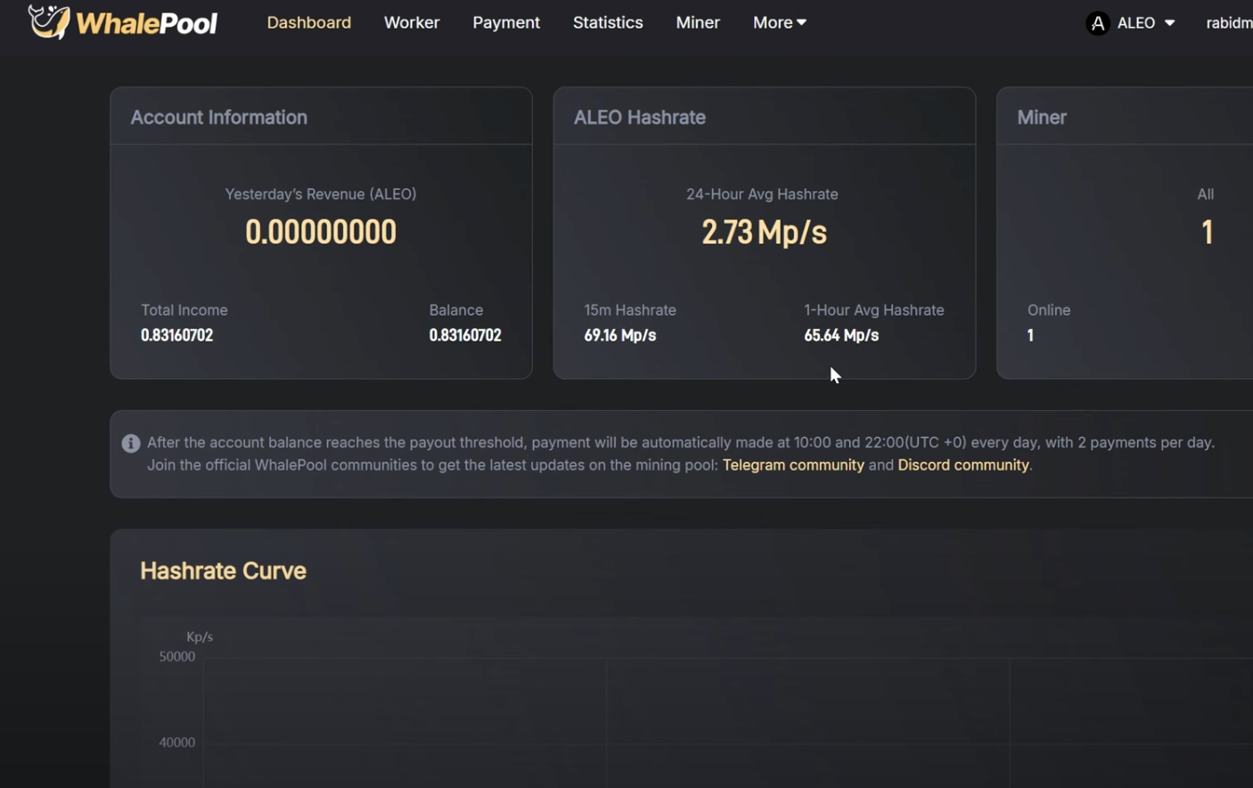Click the Yesterday's Revenue (ALEO) label
1253x788 pixels.
[321, 194]
